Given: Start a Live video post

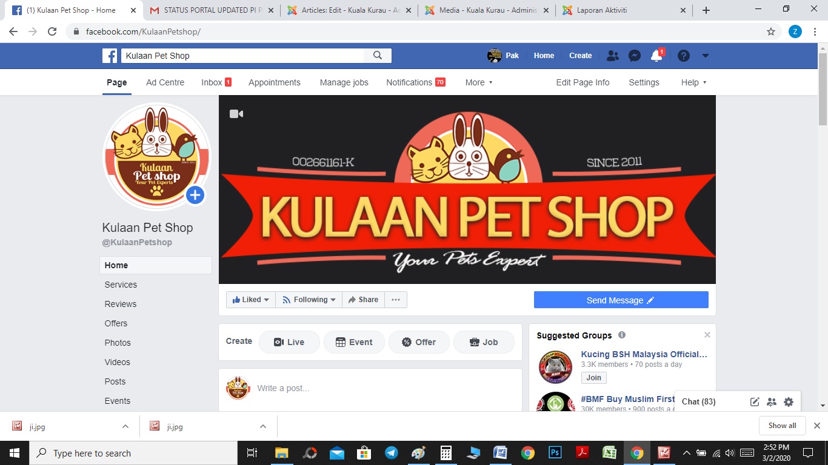Looking at the screenshot, I should click(289, 342).
